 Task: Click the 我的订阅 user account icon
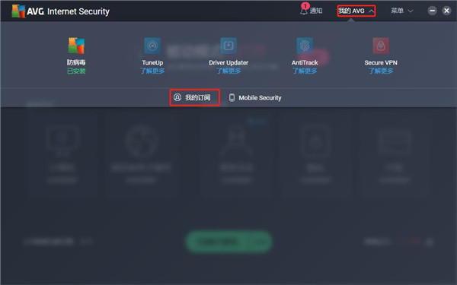click(177, 97)
